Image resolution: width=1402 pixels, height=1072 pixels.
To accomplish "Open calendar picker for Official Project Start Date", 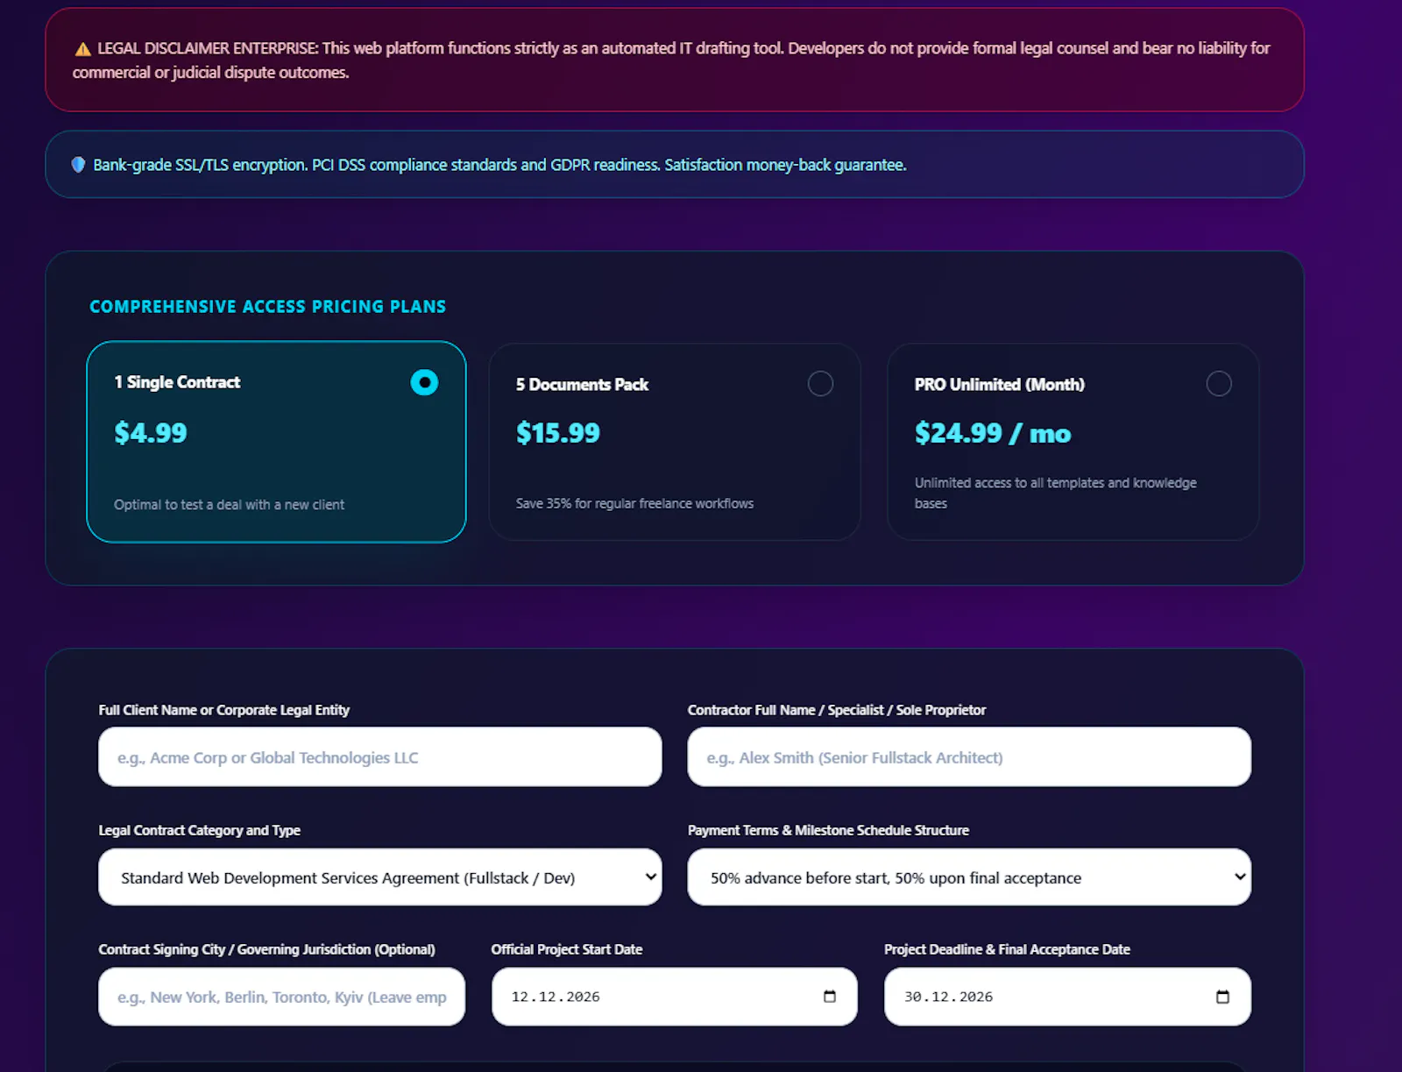I will coord(830,997).
